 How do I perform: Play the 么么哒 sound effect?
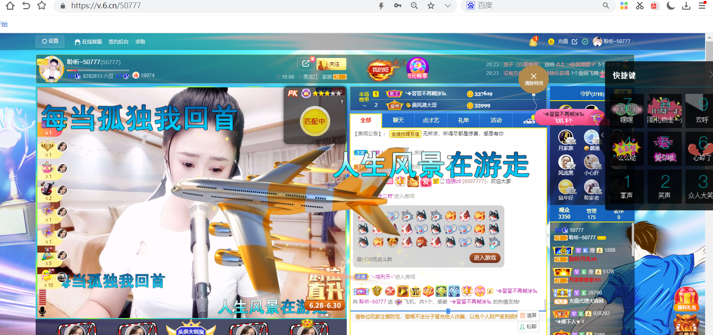627,148
